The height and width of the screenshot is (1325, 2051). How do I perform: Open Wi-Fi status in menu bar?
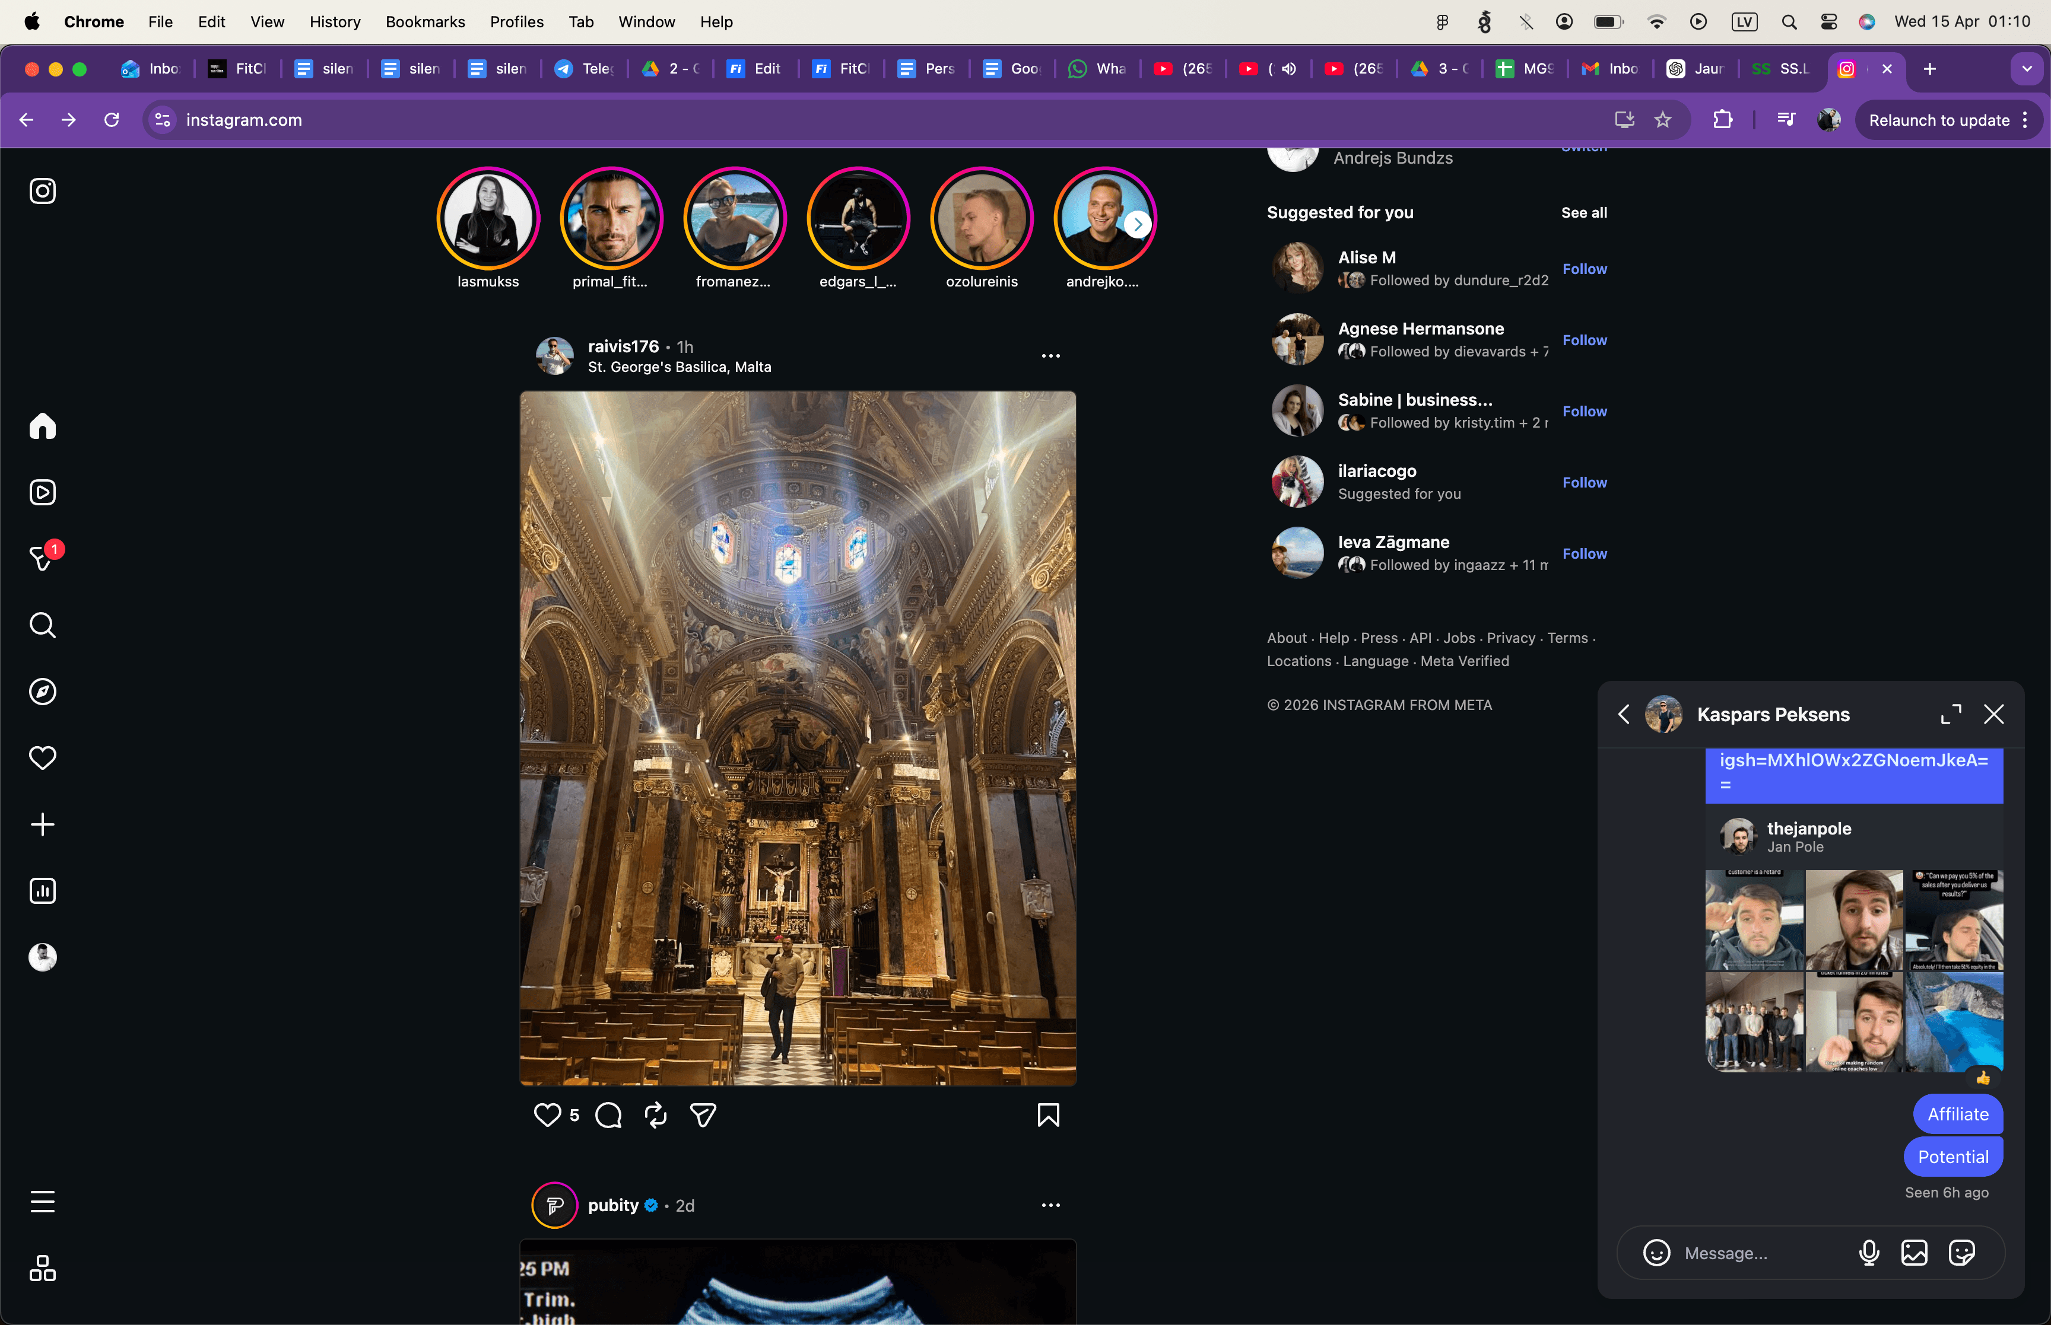1656,21
